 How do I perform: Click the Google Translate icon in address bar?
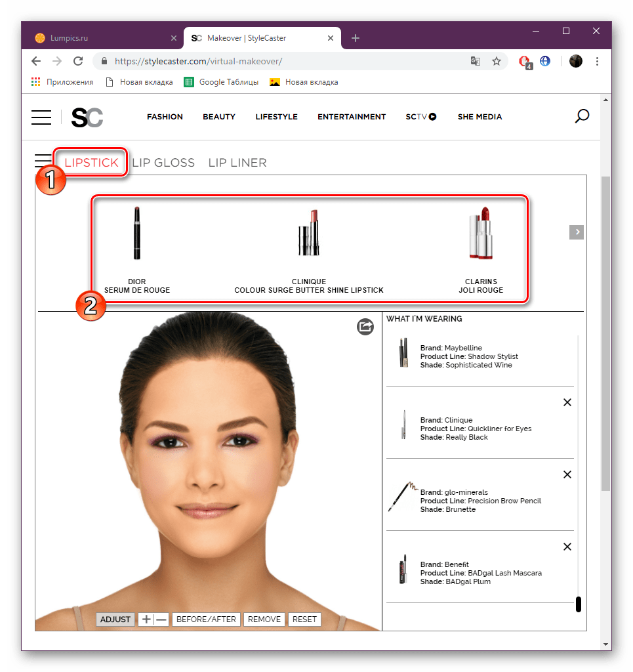474,60
